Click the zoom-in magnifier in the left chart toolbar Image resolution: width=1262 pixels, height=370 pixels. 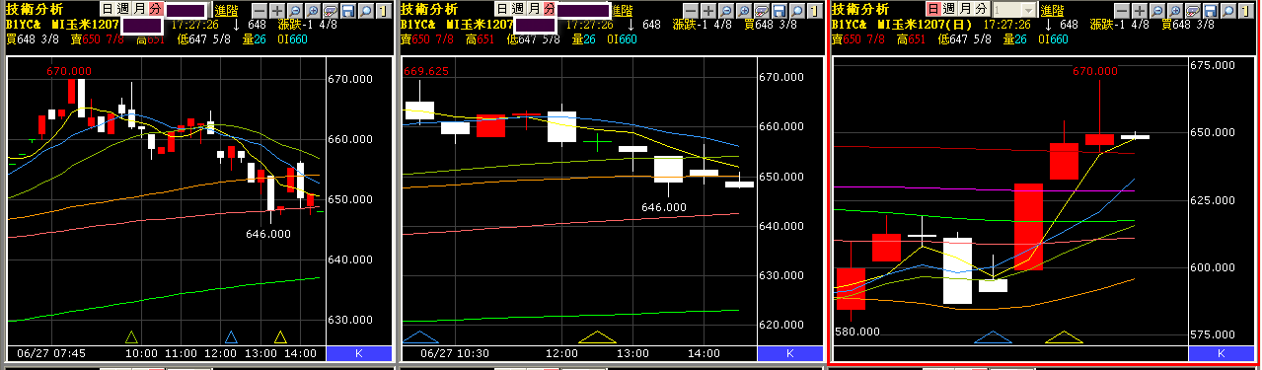313,11
